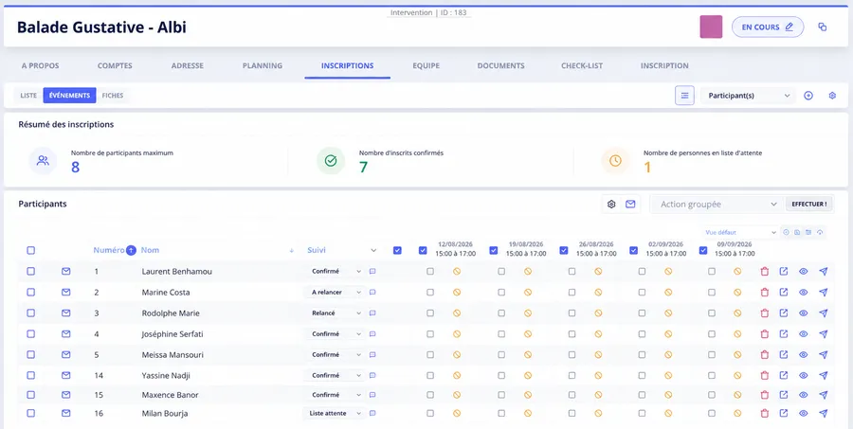The image size is (853, 429).
Task: Expand the Suivi column header chevron
Action: pos(373,251)
